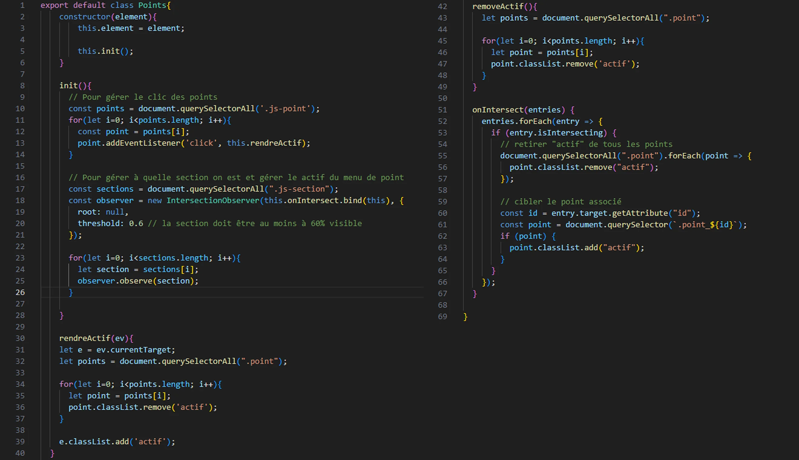
Task: Click 'getAttribute' call on line 60
Action: pos(640,213)
